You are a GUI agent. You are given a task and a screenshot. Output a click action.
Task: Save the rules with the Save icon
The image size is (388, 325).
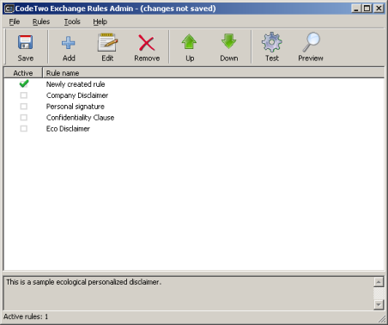pos(26,42)
